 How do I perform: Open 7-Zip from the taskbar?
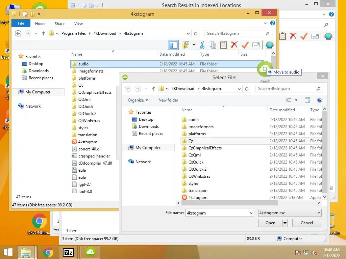68,252
